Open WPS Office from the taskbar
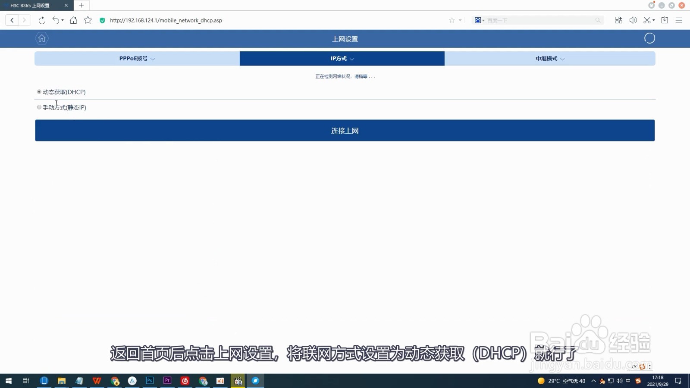The height and width of the screenshot is (388, 690). coord(97,381)
